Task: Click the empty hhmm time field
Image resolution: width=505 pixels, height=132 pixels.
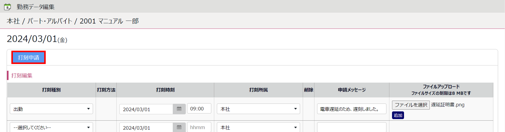Action: (199, 127)
